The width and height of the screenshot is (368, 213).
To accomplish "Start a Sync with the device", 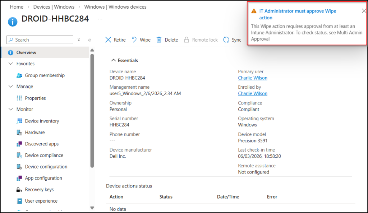I will [x=232, y=40].
